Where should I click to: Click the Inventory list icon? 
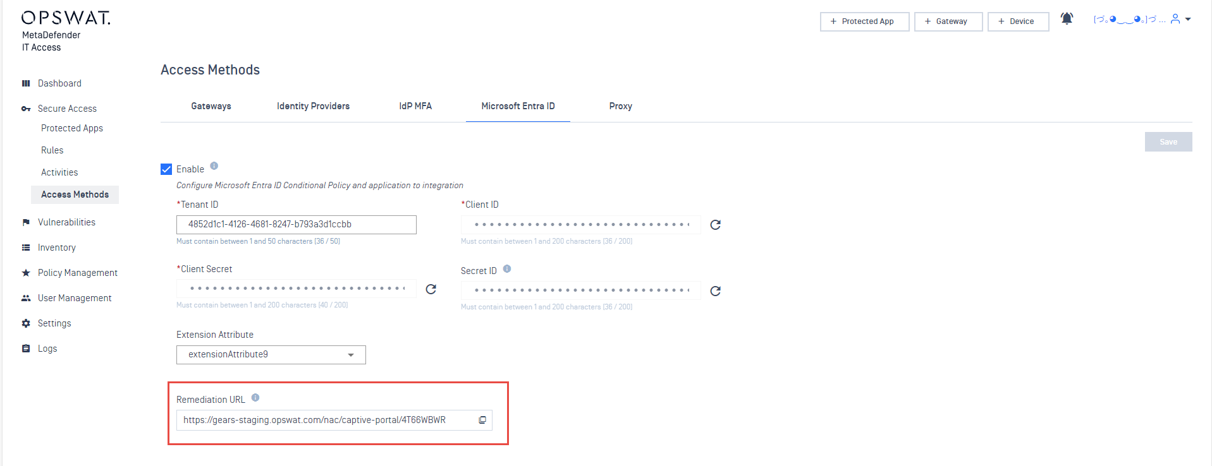pos(26,248)
